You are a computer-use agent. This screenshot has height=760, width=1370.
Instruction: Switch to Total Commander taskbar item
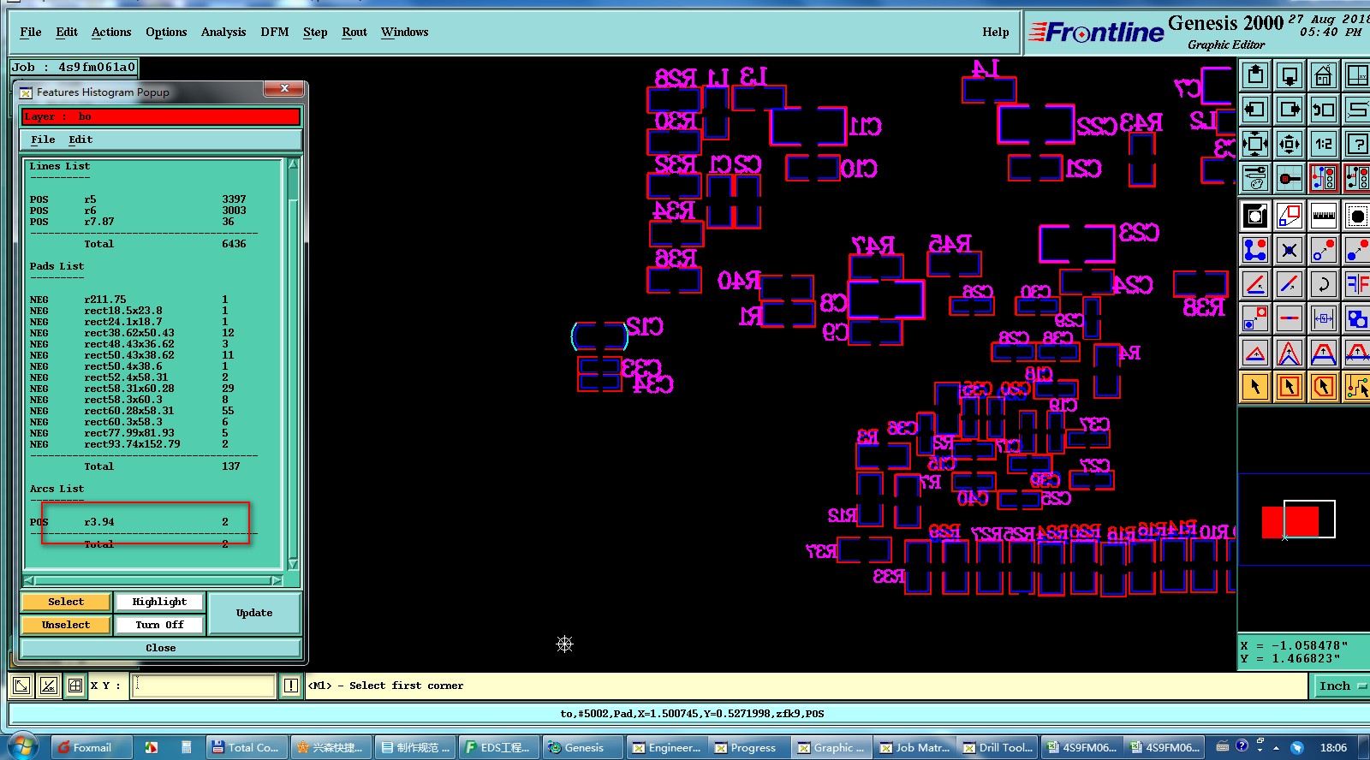coord(245,747)
